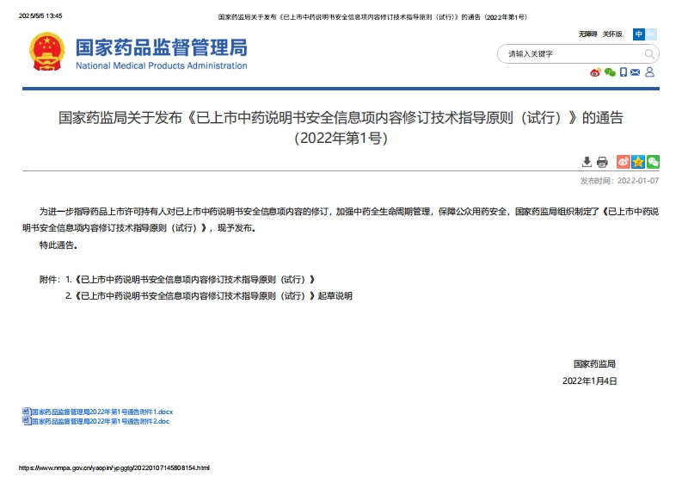Switch language to Chinese (中)

(x=639, y=34)
